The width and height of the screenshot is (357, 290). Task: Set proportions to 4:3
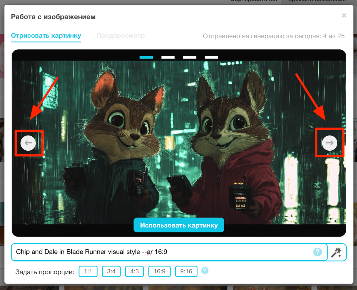point(134,271)
